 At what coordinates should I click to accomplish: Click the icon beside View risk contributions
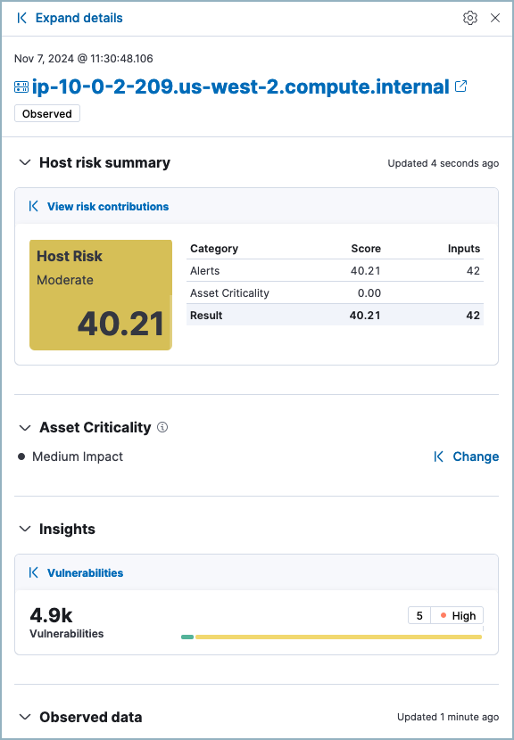(x=33, y=206)
